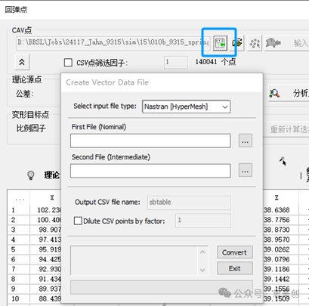The image size is (309, 306).
Task: Click the X column header
Action: [x=52, y=198]
